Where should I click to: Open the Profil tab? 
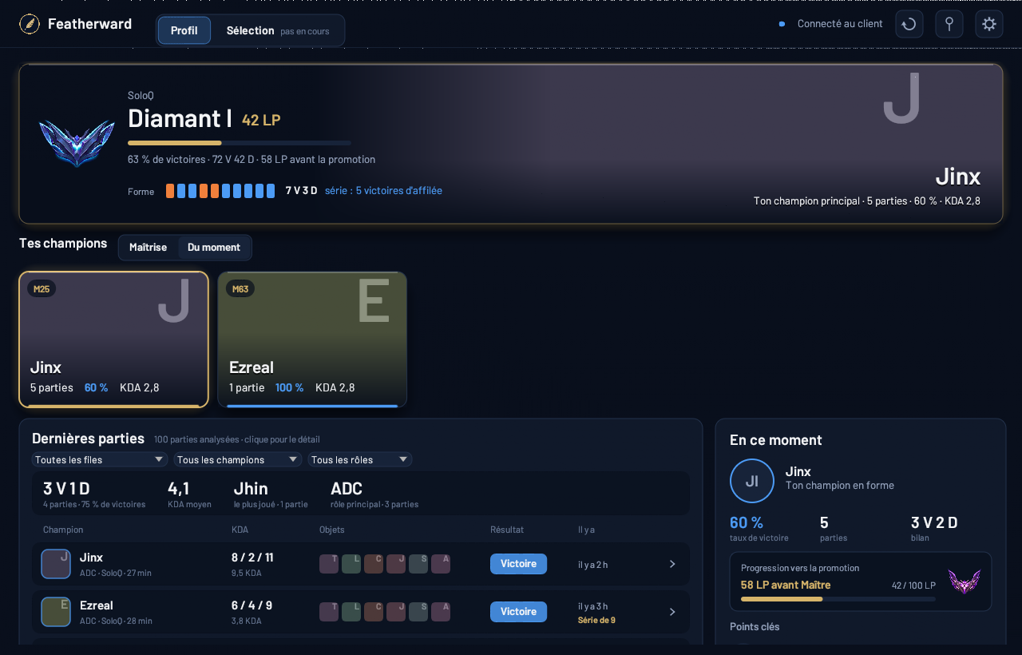184,30
